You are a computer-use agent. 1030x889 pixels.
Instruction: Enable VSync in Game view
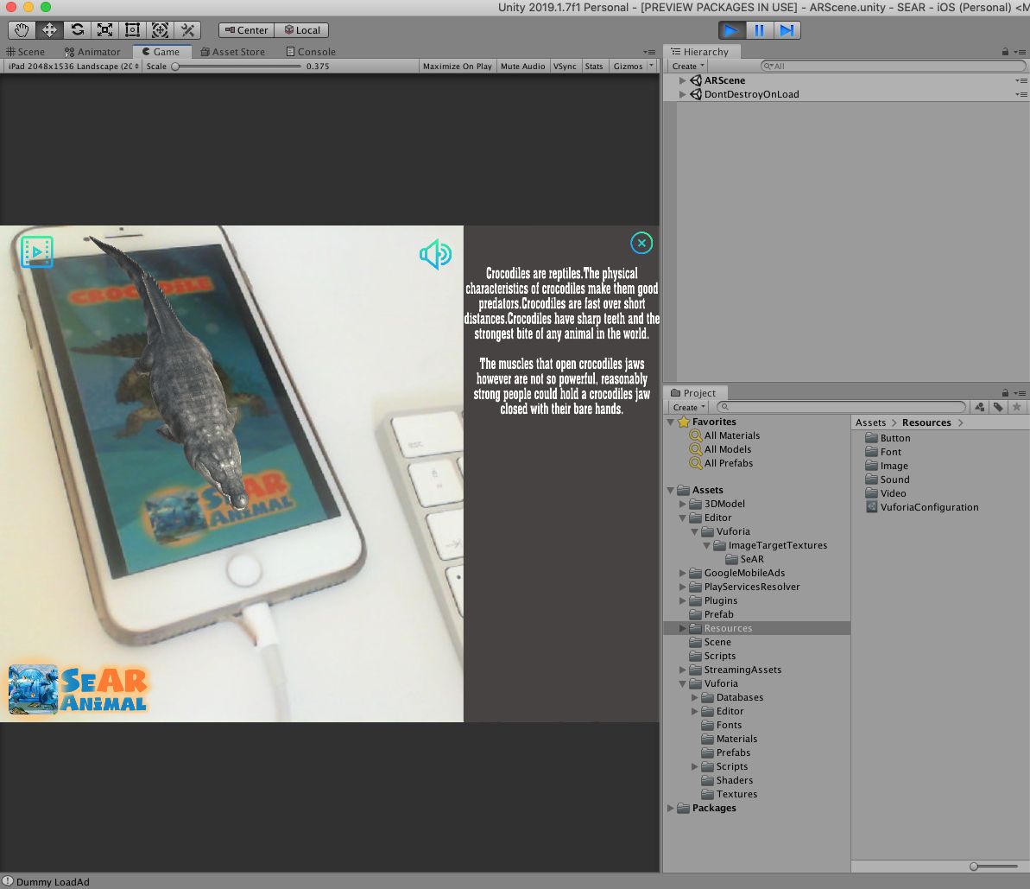(x=565, y=67)
